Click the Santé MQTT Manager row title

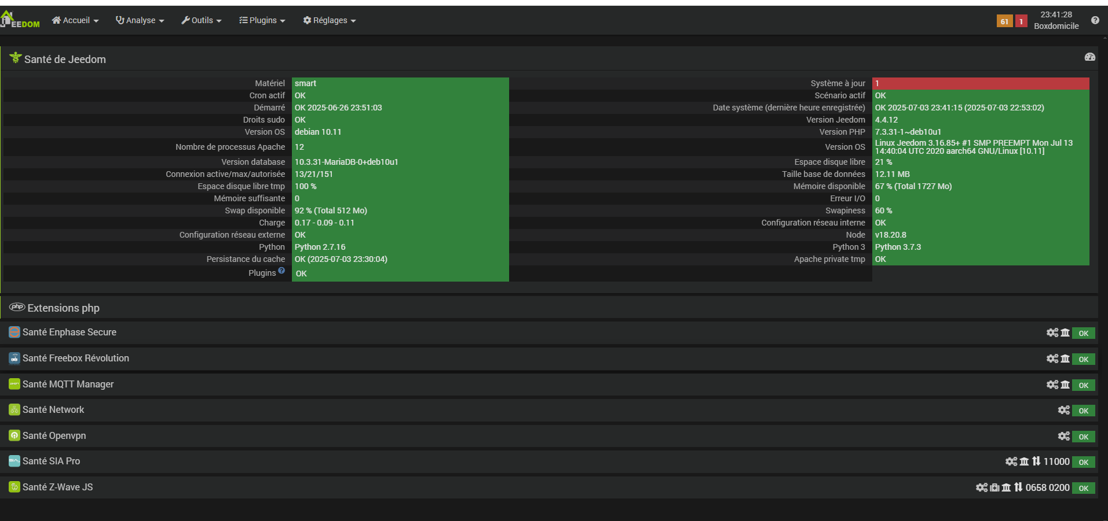click(68, 384)
